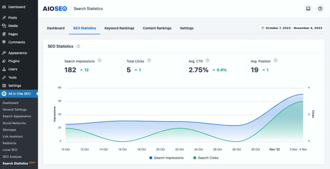The width and height of the screenshot is (330, 169).
Task: Click info icon next to Avg. CTR
Action: (208, 60)
